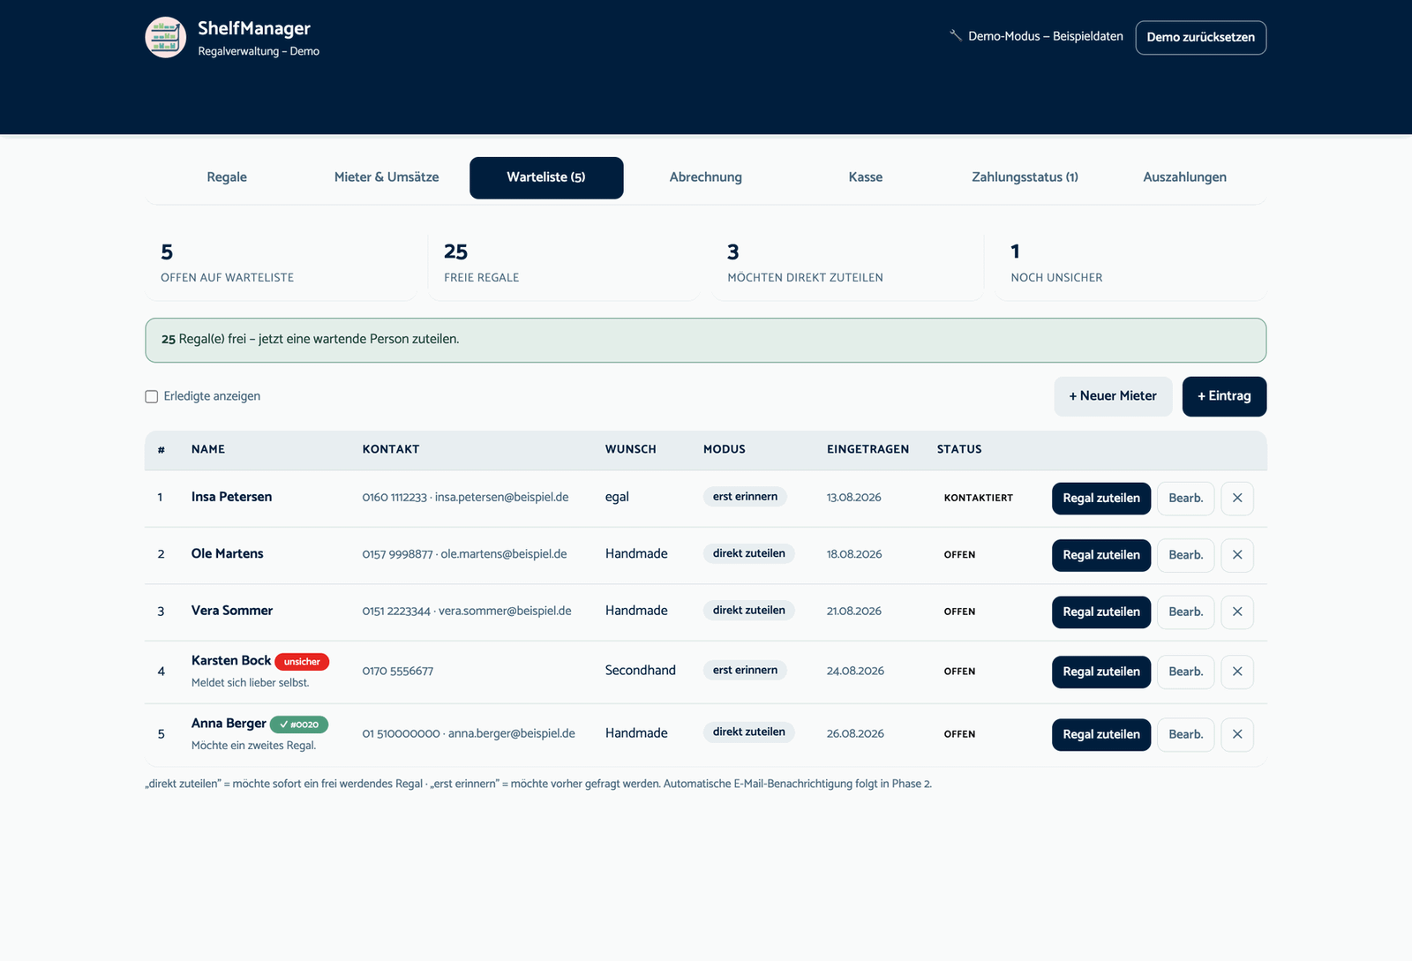
Task: Select the Warteliste (5) tab
Action: [546, 177]
